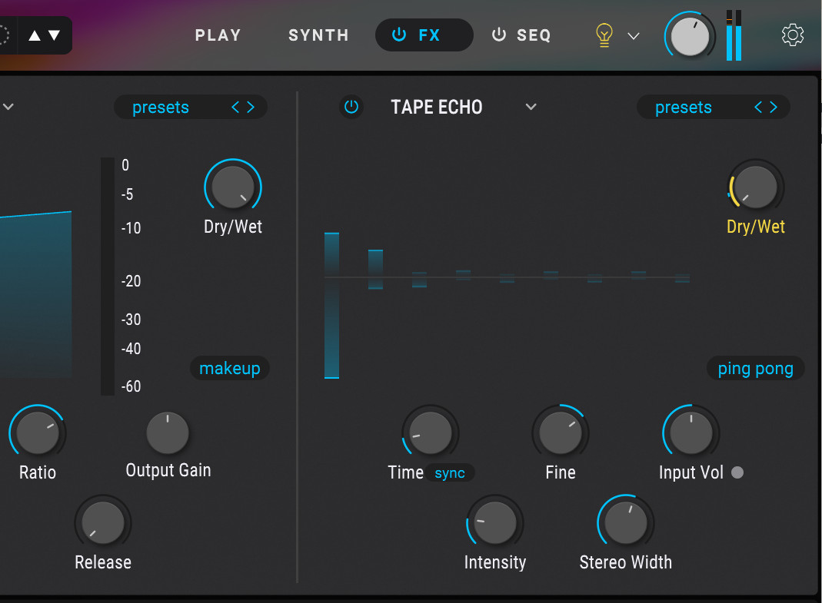Expand the chevron beside the lightbulb
This screenshot has height=603, width=822.
pyautogui.click(x=634, y=36)
